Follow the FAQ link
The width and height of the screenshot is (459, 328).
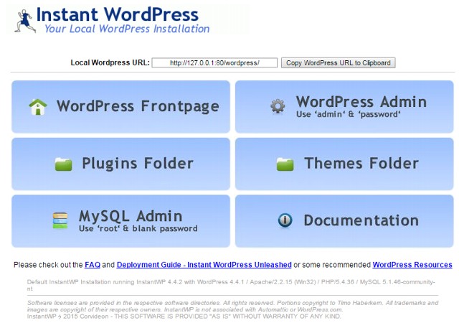(x=93, y=265)
